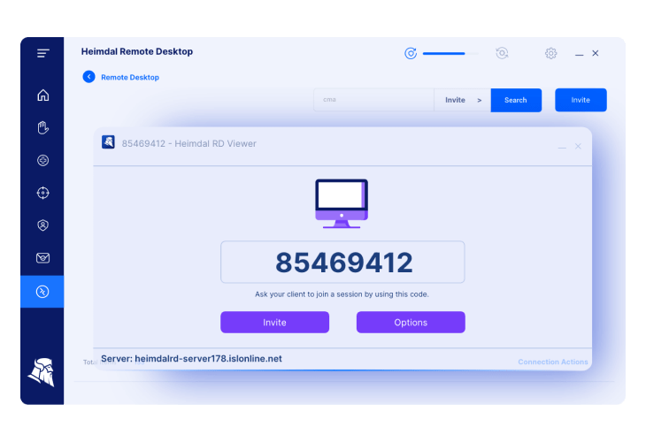646x442 pixels.
Task: Click the purple computer monitor illustration
Action: tap(342, 203)
